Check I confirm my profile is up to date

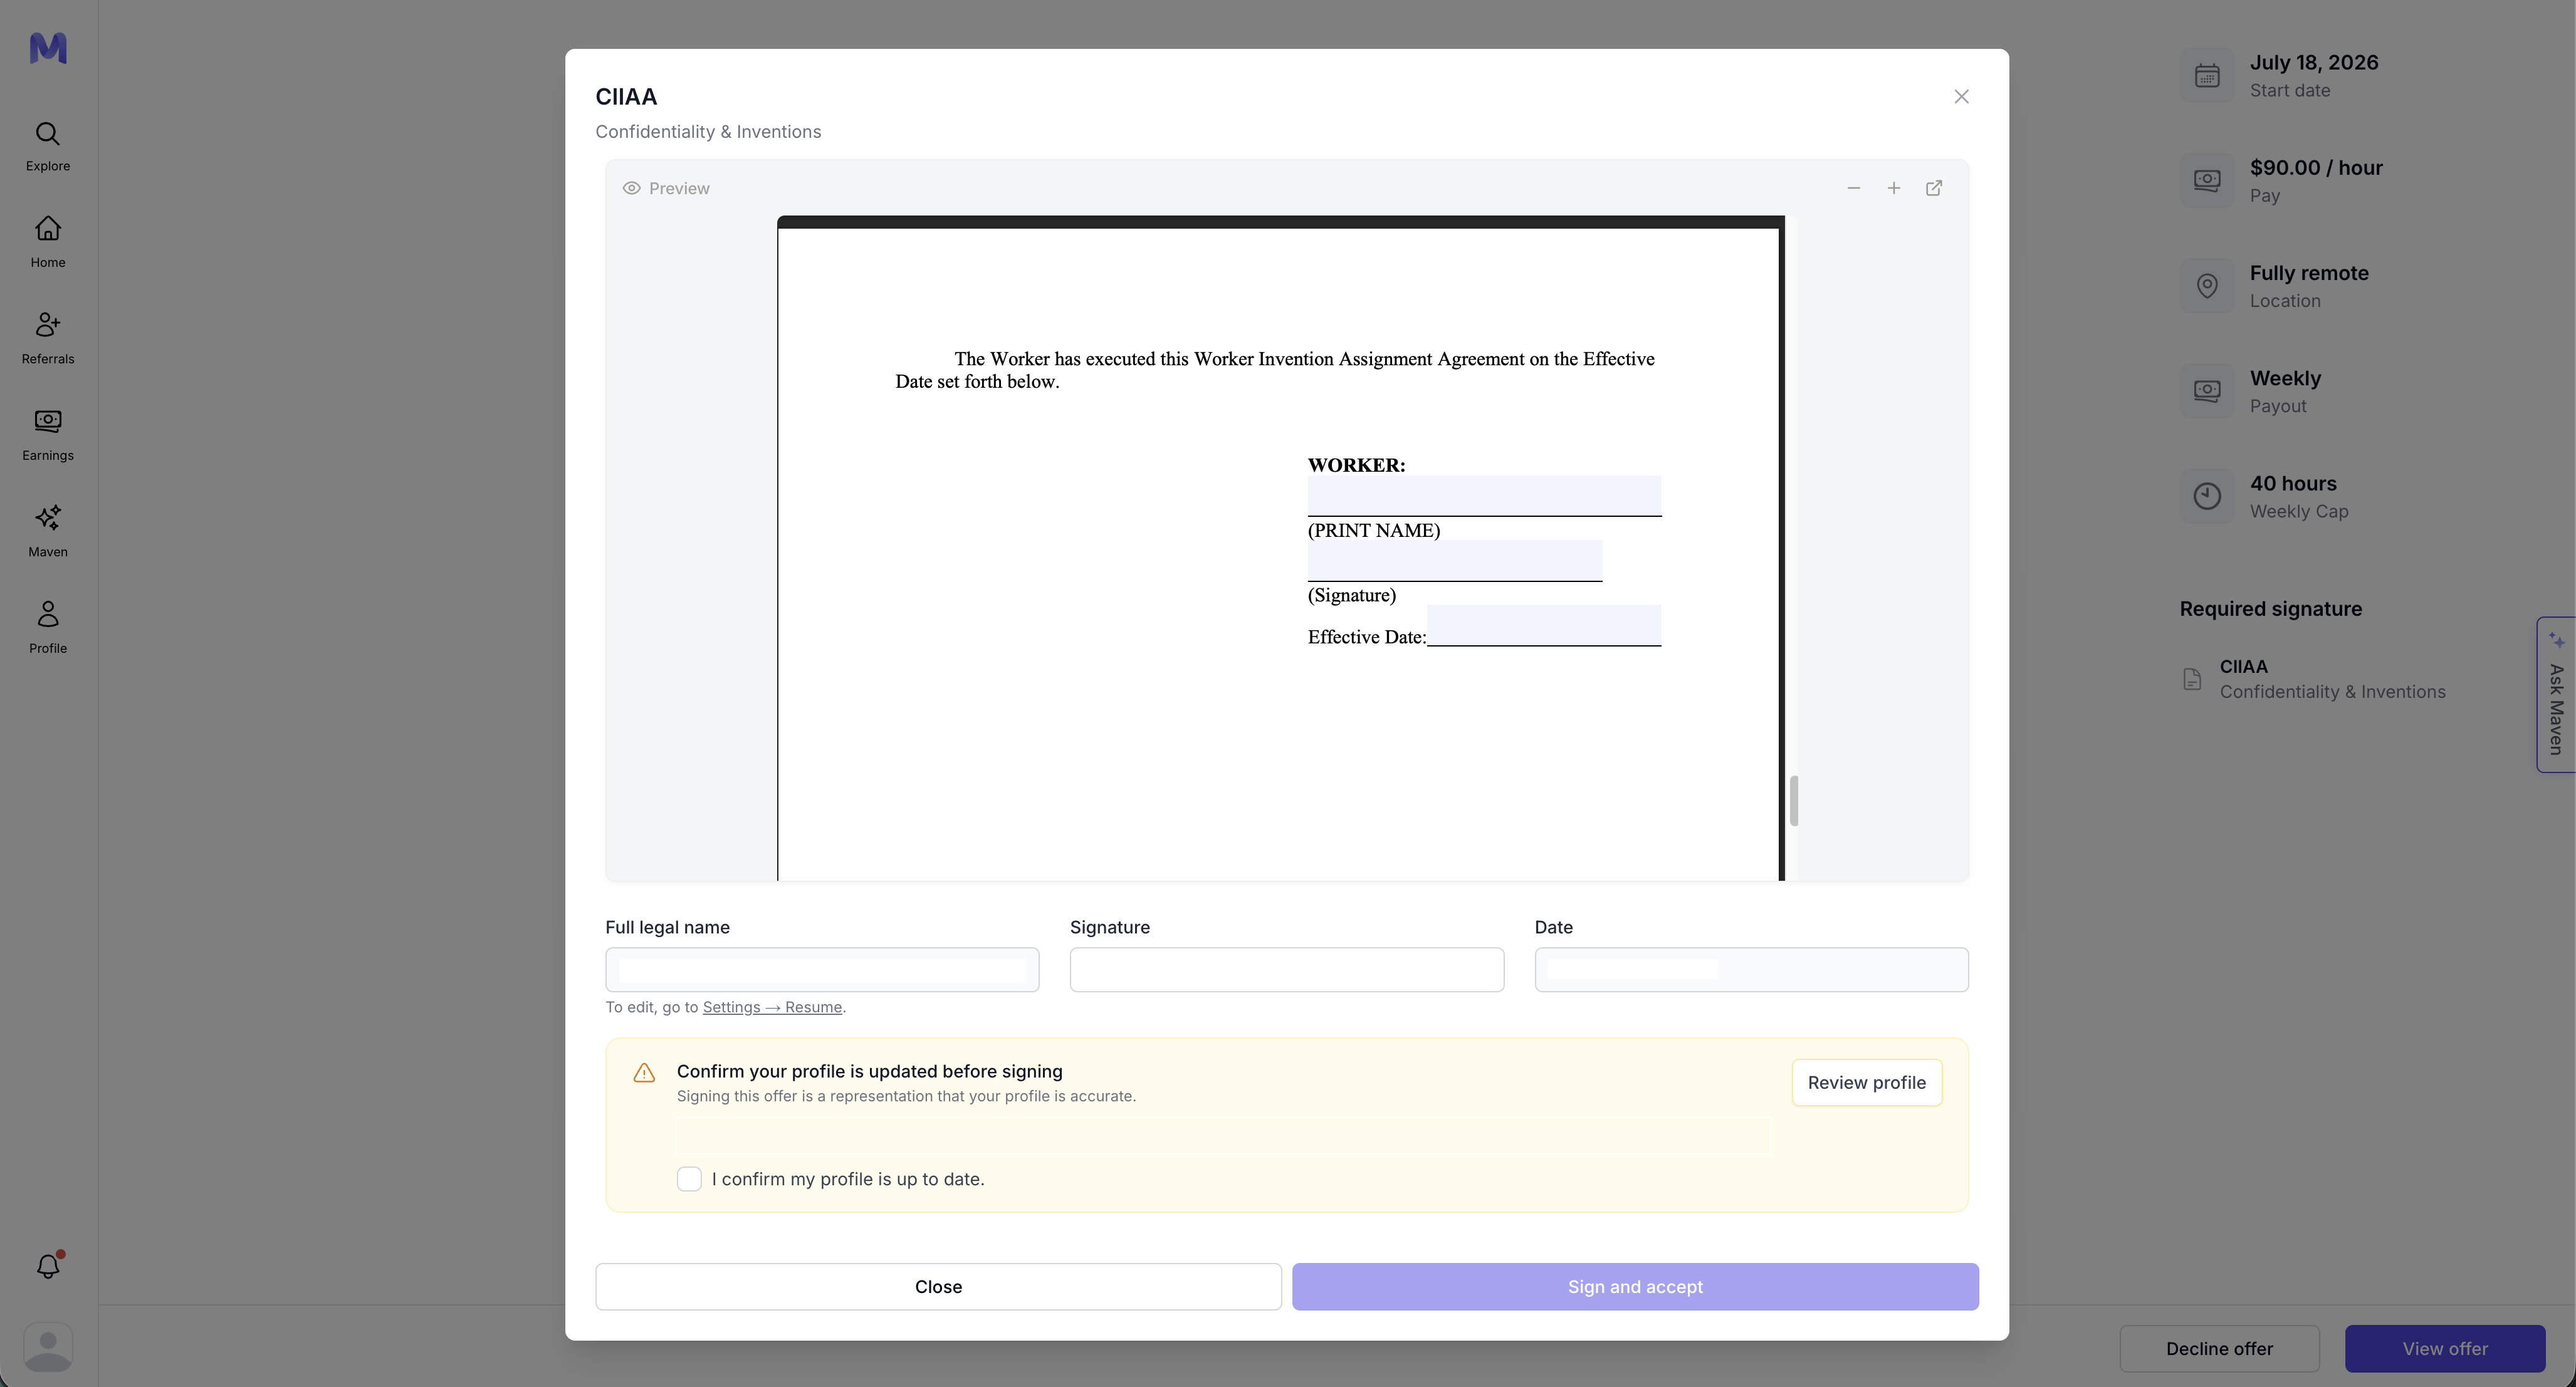[x=689, y=1179]
